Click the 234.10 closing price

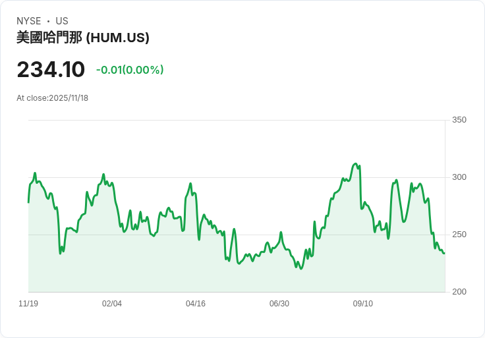51,70
